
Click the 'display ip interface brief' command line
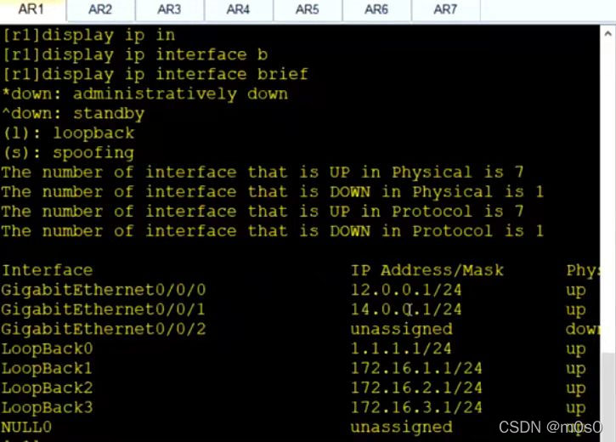155,74
